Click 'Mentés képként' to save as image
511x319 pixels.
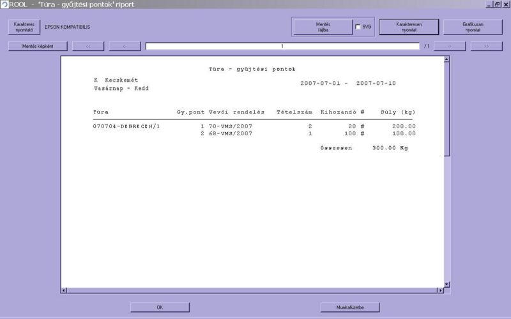click(x=38, y=47)
